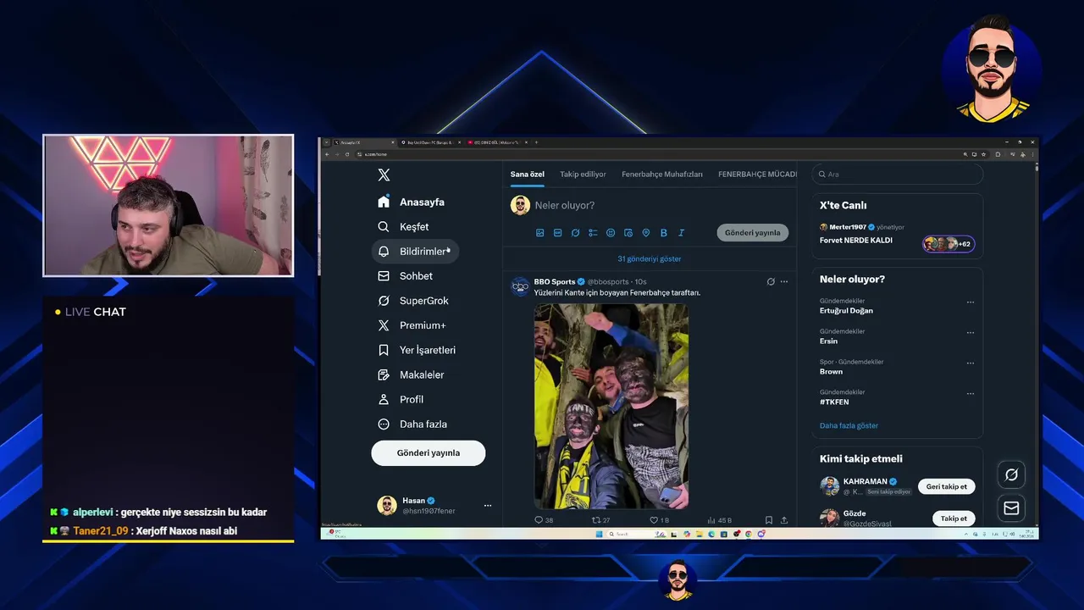The height and width of the screenshot is (610, 1084).
Task: Click Geri takip et for KAHRAMAN
Action: (x=947, y=486)
